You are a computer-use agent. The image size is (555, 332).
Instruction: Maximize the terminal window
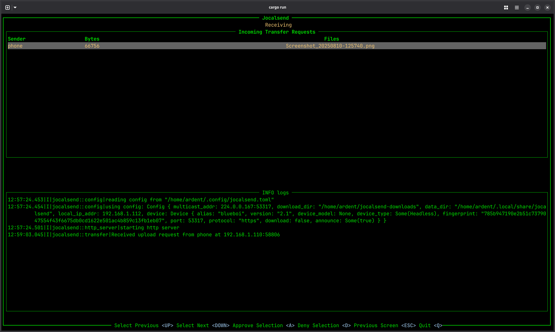pyautogui.click(x=537, y=8)
